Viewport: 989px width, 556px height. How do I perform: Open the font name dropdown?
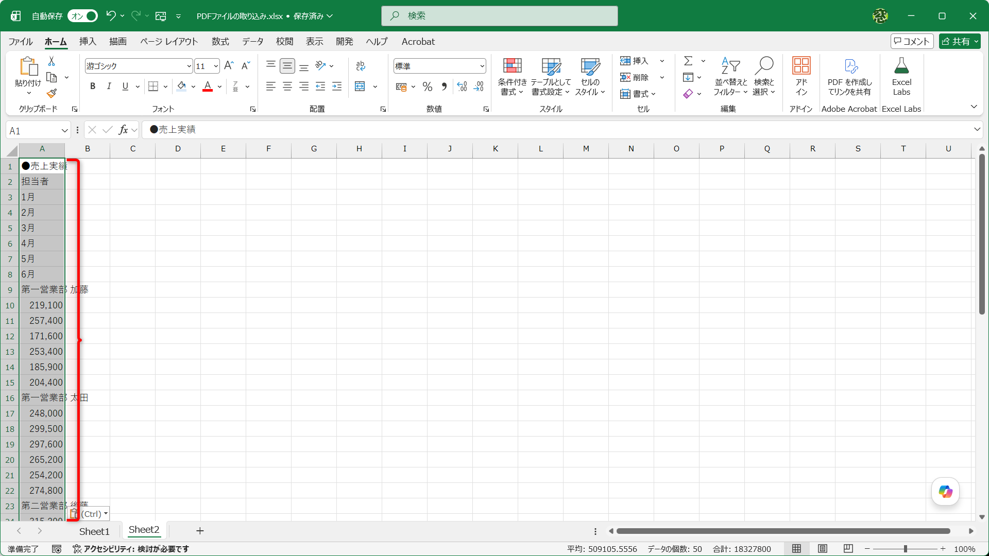[x=189, y=66]
